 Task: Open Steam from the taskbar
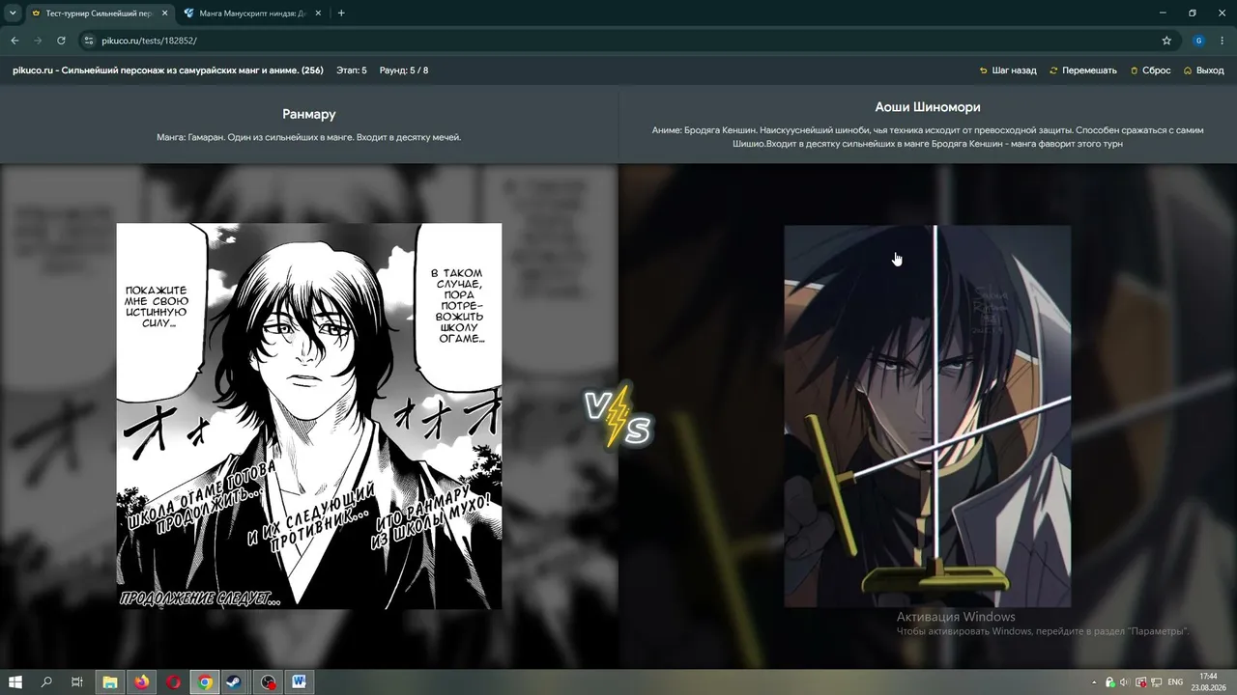click(235, 682)
